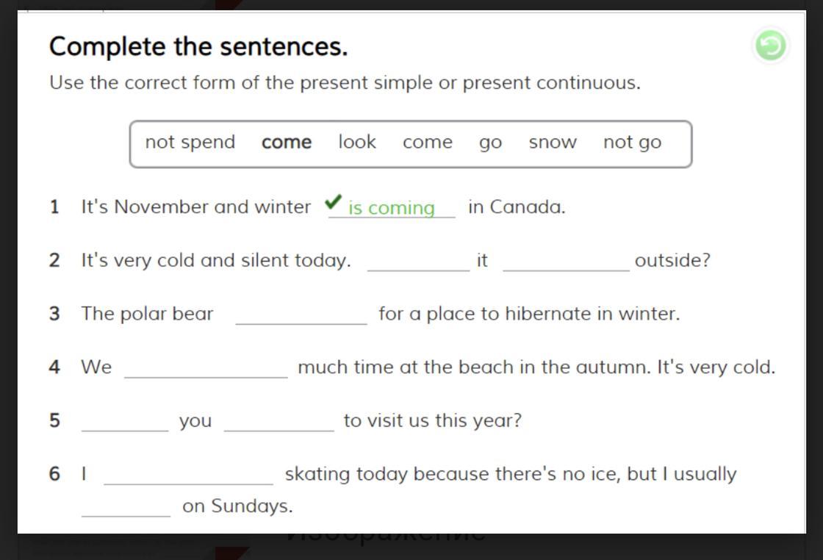Select the non-bold 'come' beside 'go'
The height and width of the screenshot is (560, 823).
coord(427,143)
